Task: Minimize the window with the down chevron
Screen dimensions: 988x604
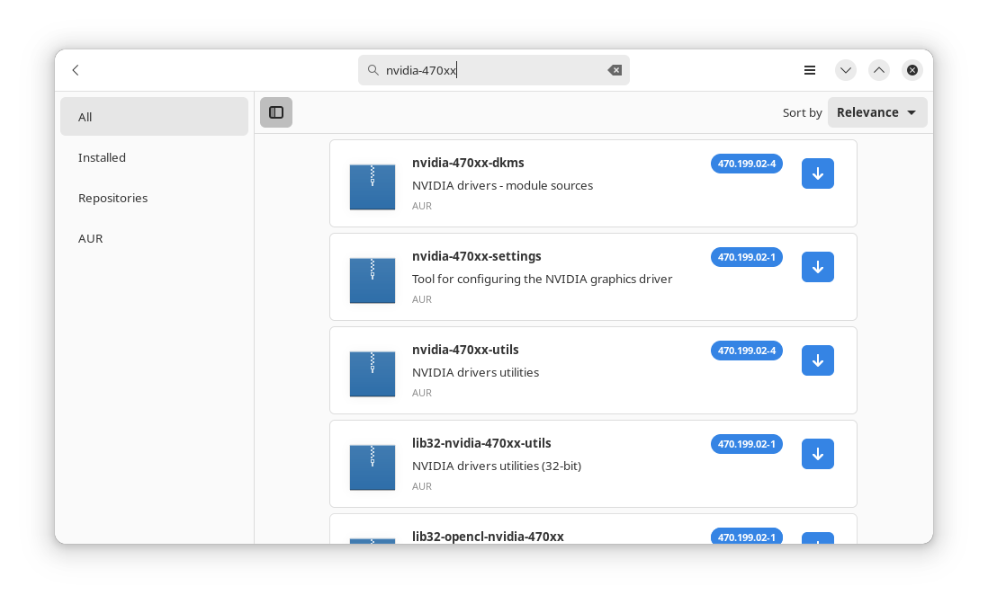Action: pyautogui.click(x=846, y=70)
